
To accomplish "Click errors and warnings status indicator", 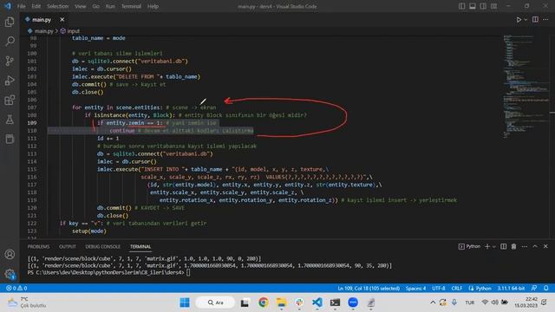I will click(x=16, y=289).
